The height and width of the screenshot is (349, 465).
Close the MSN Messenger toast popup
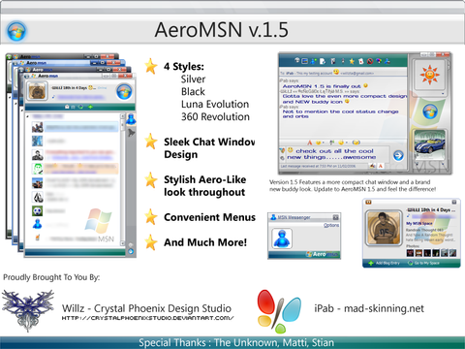(336, 217)
